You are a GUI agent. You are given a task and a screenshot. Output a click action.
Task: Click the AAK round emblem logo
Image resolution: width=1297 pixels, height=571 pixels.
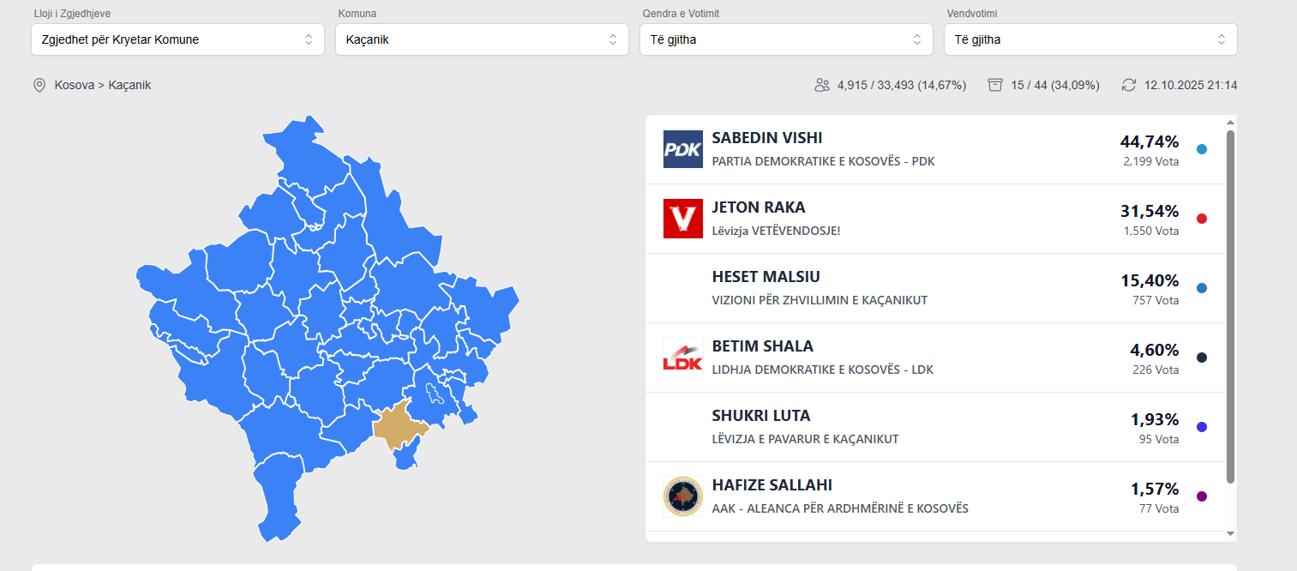pos(682,496)
